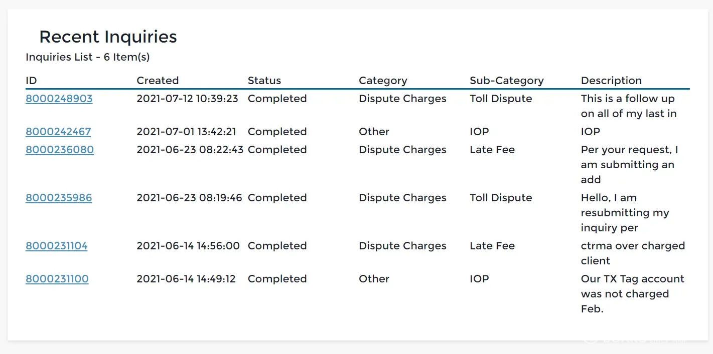The image size is (713, 354).
Task: Click the Inquiries List item count text
Action: point(88,57)
